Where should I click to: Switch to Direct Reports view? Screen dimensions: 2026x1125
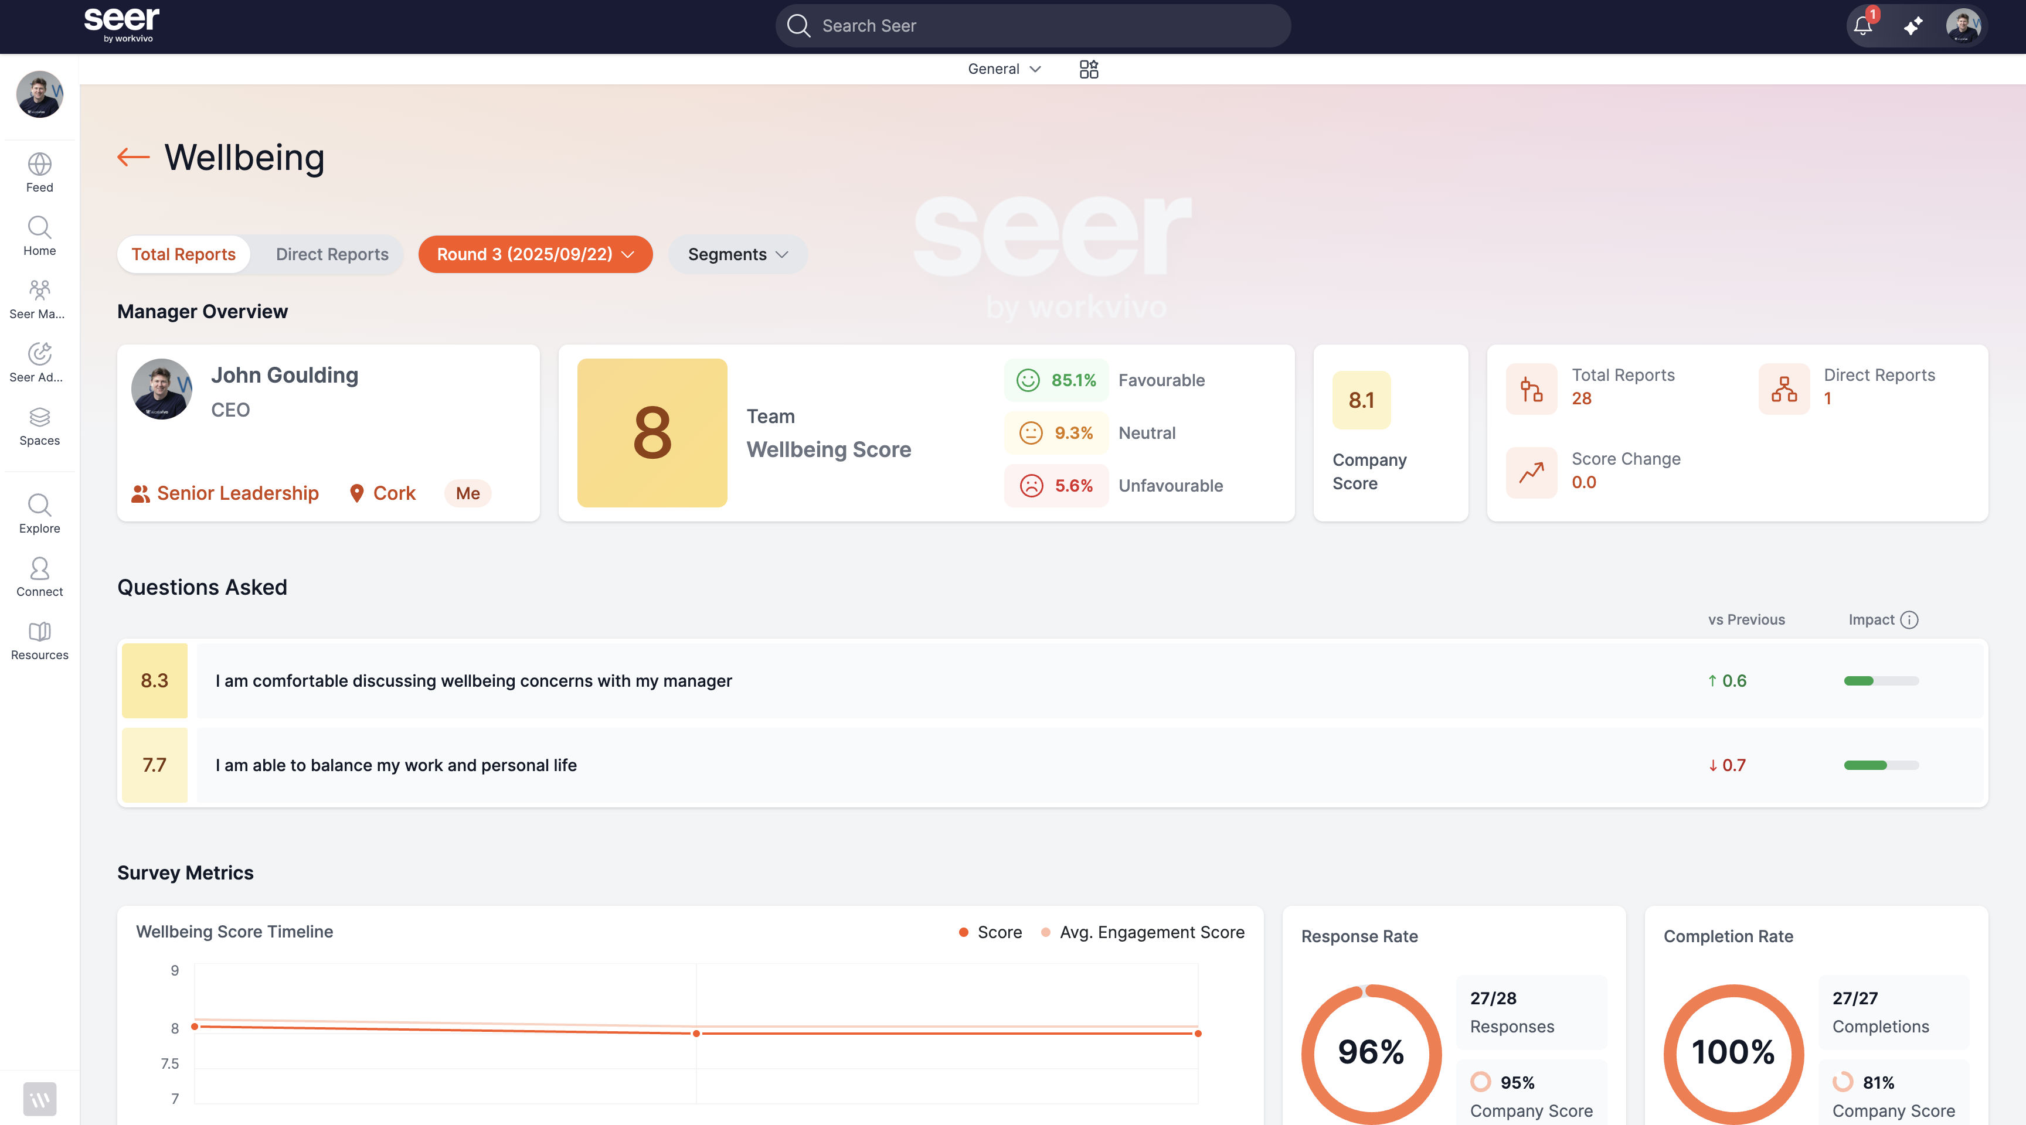(x=332, y=255)
